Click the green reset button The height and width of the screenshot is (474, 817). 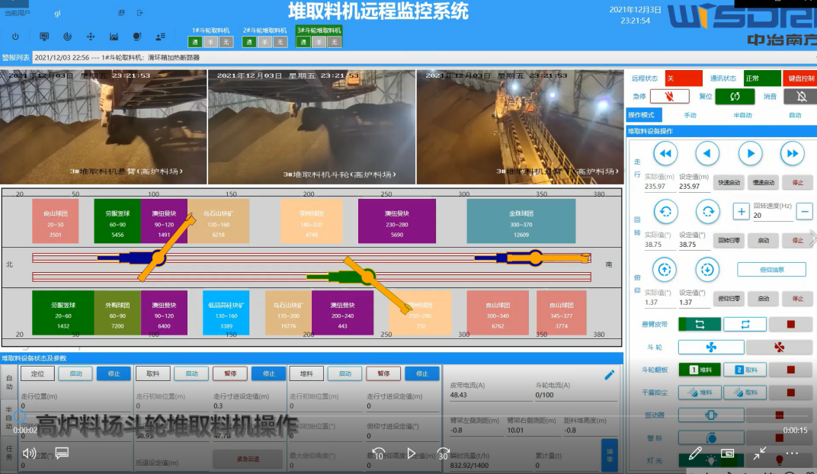[x=735, y=96]
